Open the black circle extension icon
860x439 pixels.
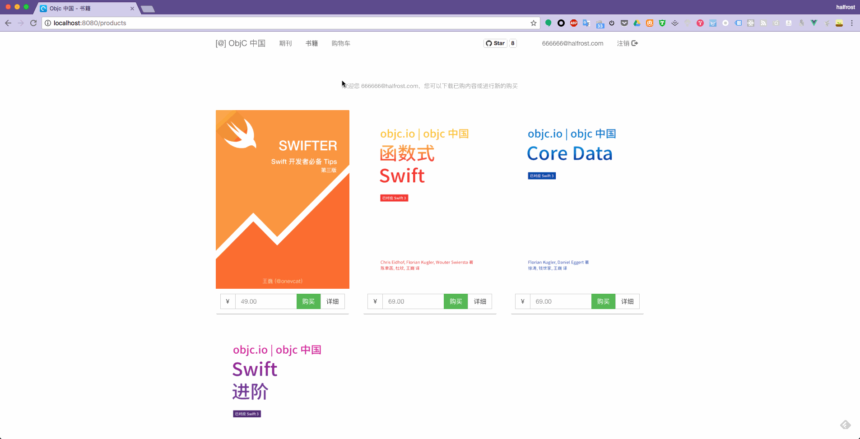coord(561,23)
